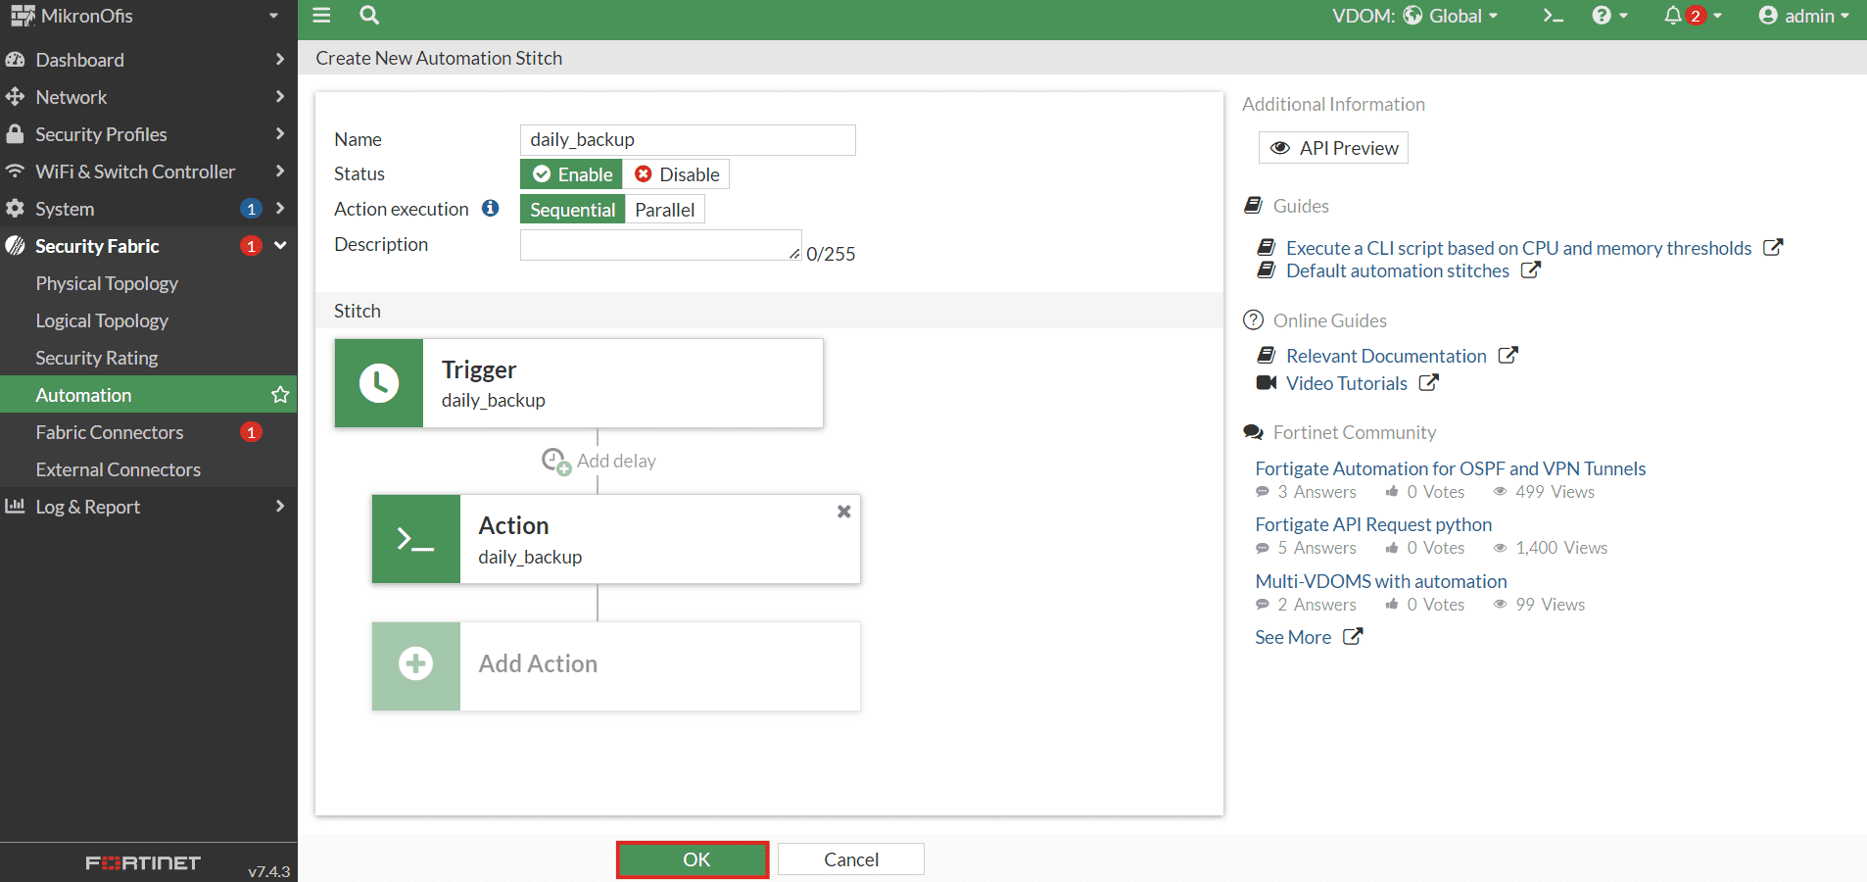
Task: Open the CLI console icon
Action: click(1553, 16)
